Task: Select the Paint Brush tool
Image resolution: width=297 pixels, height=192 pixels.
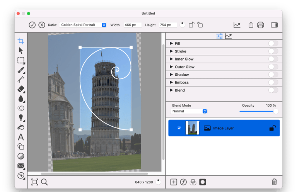Action: click(21, 70)
